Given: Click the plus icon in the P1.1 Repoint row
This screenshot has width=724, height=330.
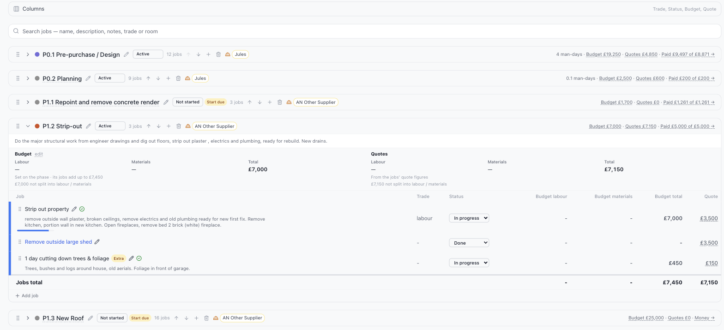Looking at the screenshot, I should 270,102.
